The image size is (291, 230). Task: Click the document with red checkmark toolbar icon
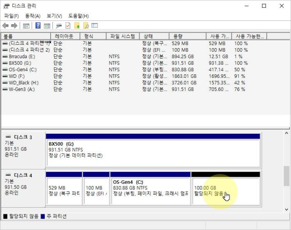(68, 25)
